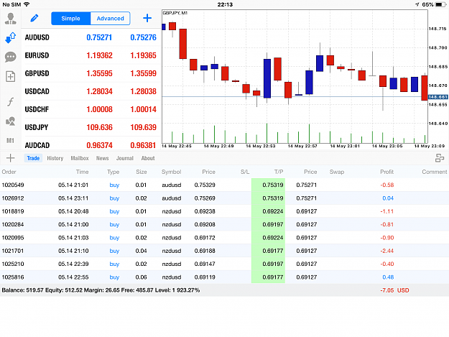Tap AUDUSD ask price 0.75276
The image size is (449, 337).
[143, 37]
